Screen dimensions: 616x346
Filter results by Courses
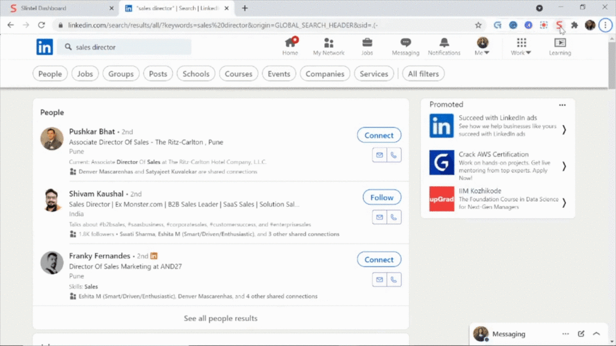(238, 74)
